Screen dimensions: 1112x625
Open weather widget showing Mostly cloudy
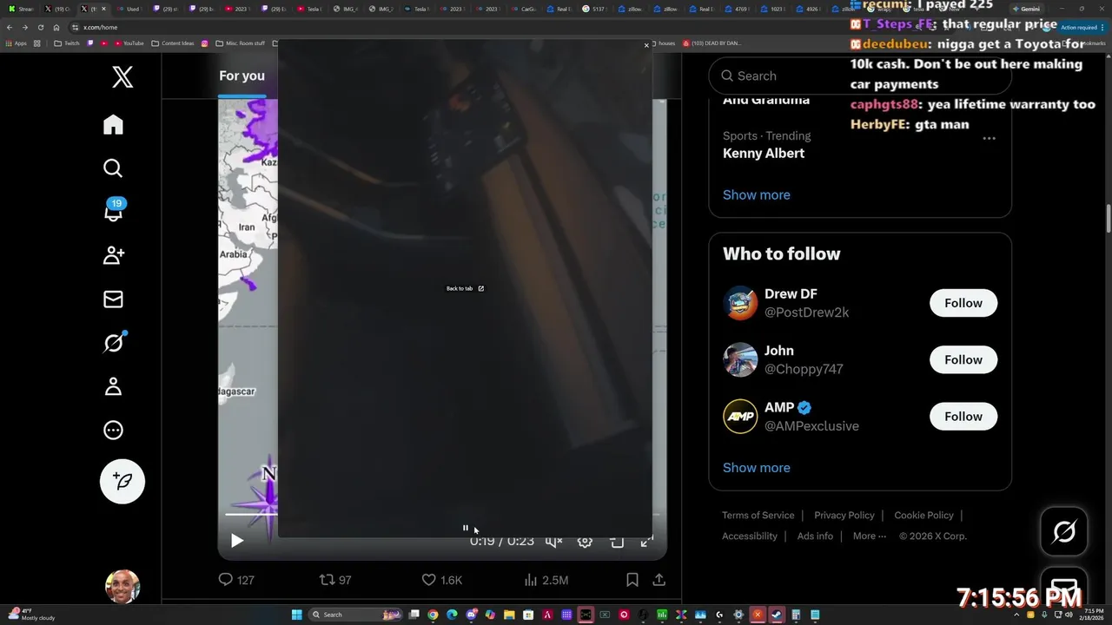[30, 615]
